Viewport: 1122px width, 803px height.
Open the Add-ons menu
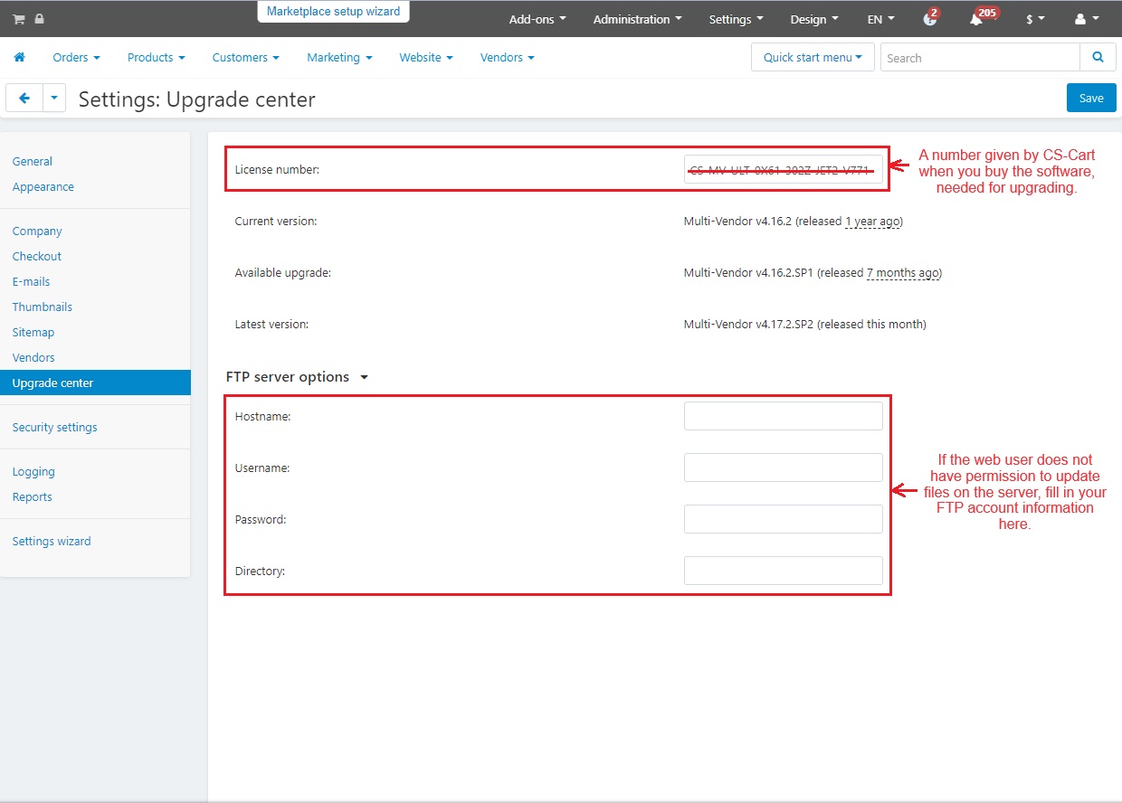pyautogui.click(x=537, y=19)
